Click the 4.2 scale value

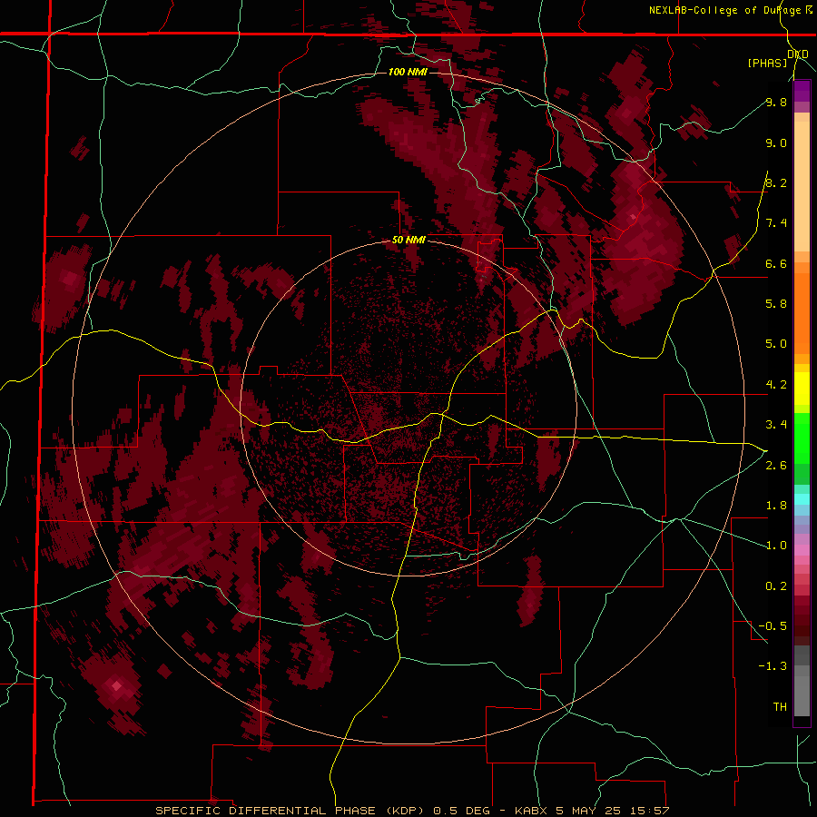click(x=776, y=385)
